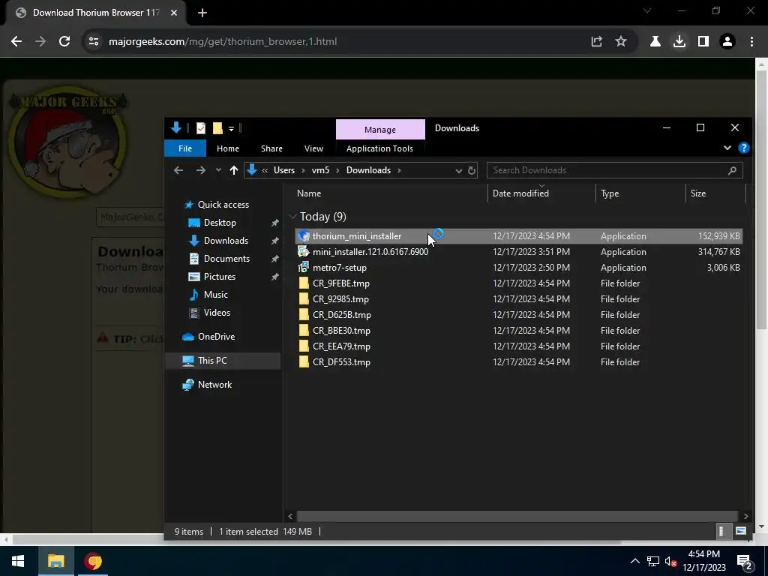Image resolution: width=768 pixels, height=576 pixels.
Task: Select the CR_92985.tmp folder
Action: [519, 298]
